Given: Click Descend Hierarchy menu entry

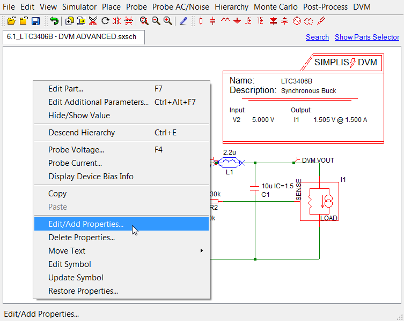Looking at the screenshot, I should pos(82,133).
